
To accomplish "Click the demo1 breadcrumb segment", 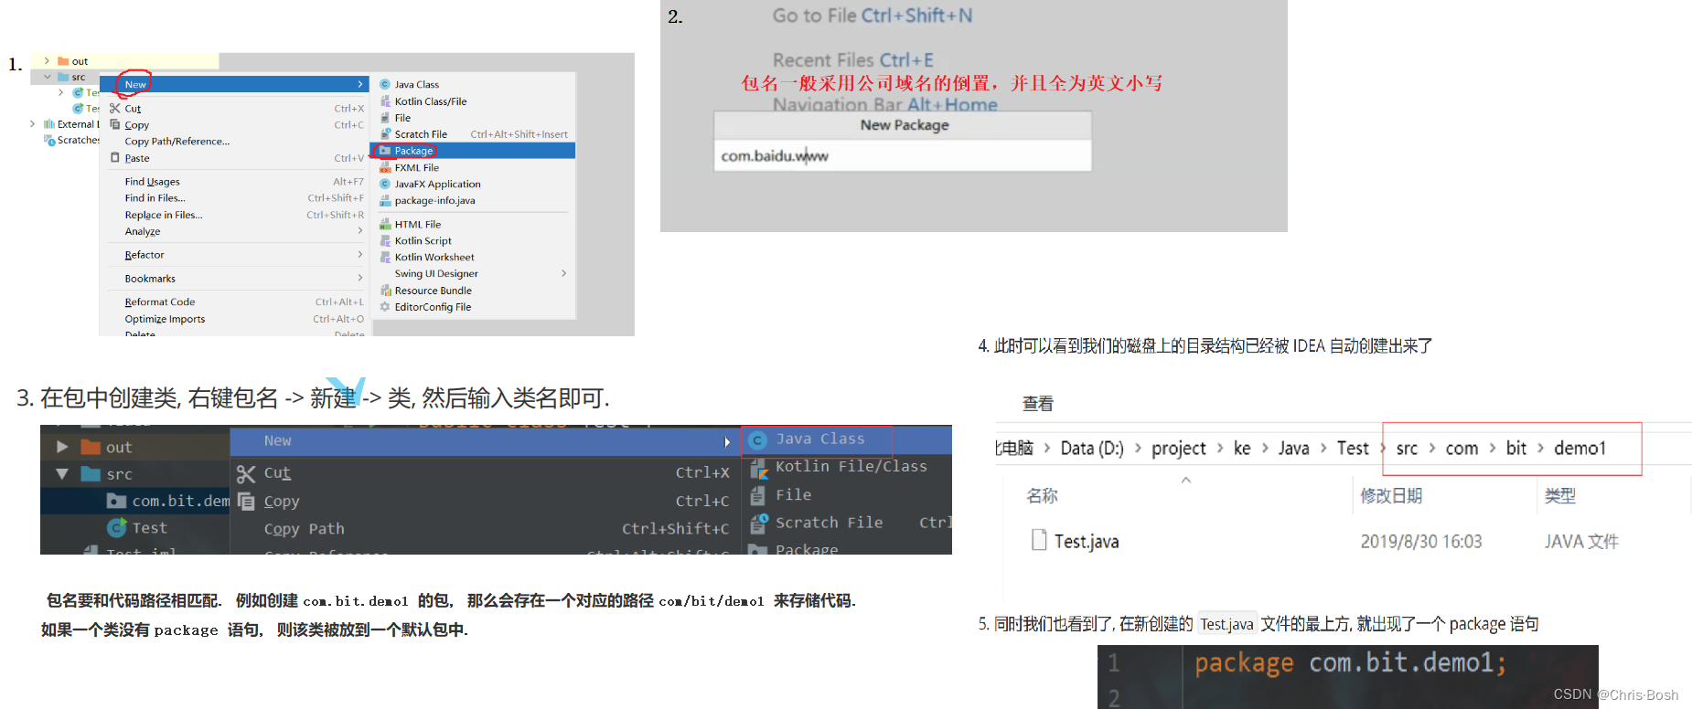I will tap(1580, 448).
